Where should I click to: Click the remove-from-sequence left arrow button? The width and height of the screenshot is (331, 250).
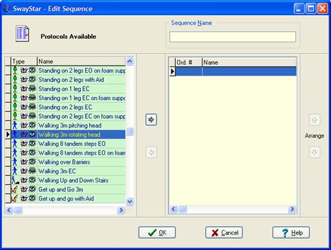[x=151, y=152]
